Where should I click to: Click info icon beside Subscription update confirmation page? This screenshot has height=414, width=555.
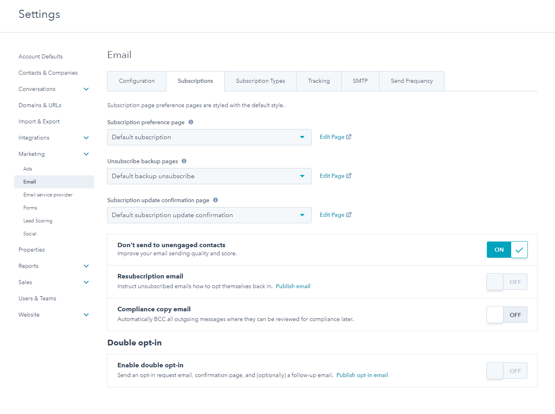pos(215,200)
